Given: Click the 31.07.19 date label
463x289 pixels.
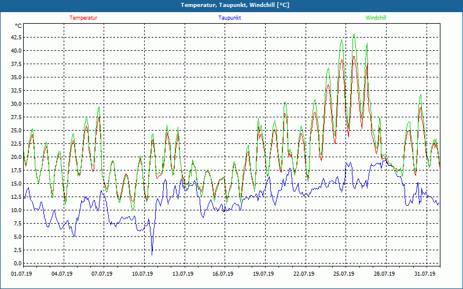Looking at the screenshot, I should (425, 273).
